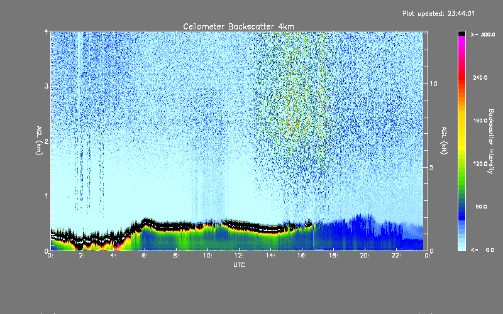Click the '4:' UTC hour tick label

click(114, 256)
